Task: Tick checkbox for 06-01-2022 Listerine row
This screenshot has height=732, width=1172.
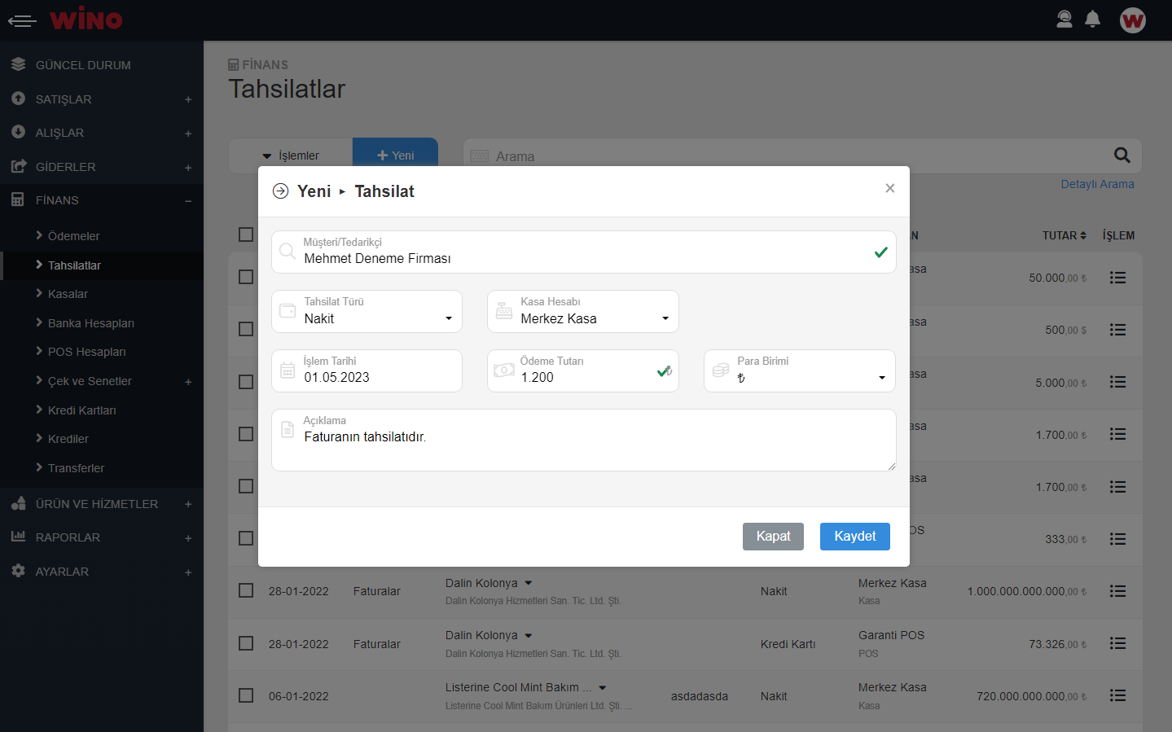Action: [x=246, y=695]
